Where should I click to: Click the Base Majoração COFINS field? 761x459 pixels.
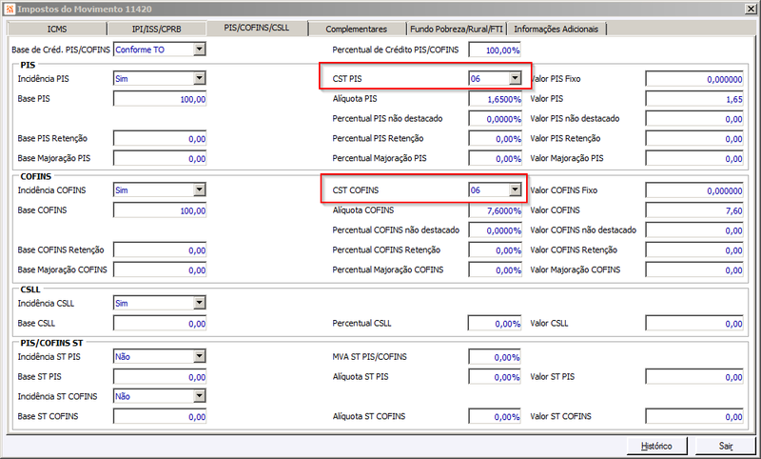tap(160, 270)
